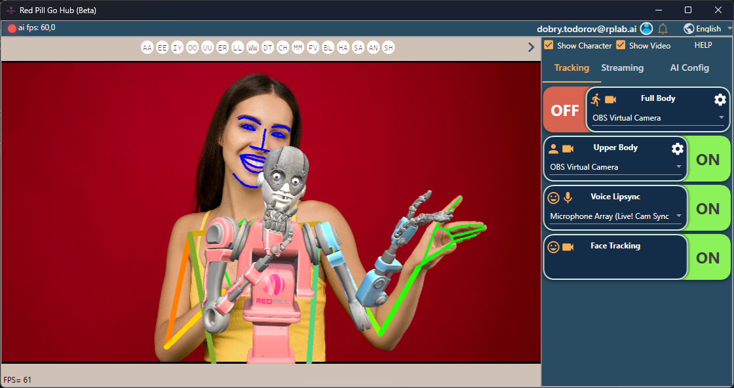Open Full Body tracking settings gear
The width and height of the screenshot is (734, 388).
coord(720,100)
